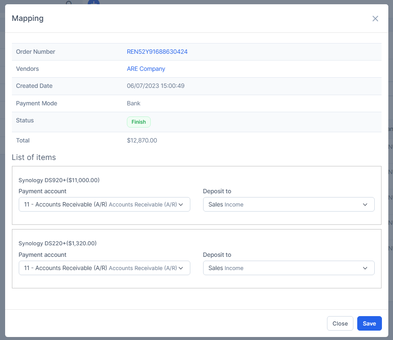Click the Mapping dialog title
393x340 pixels.
pyautogui.click(x=28, y=18)
